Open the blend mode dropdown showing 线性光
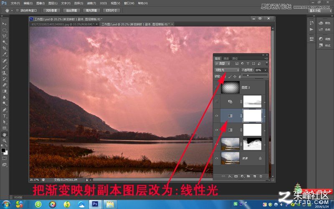This screenshot has width=334, height=209. (227, 70)
